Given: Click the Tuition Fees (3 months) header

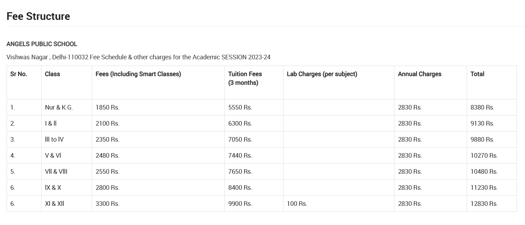Looking at the screenshot, I should [x=245, y=78].
